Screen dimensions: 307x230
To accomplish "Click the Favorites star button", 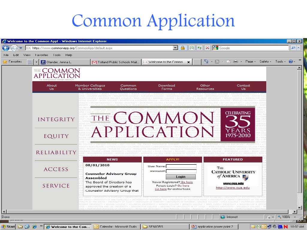I will point(13,62).
